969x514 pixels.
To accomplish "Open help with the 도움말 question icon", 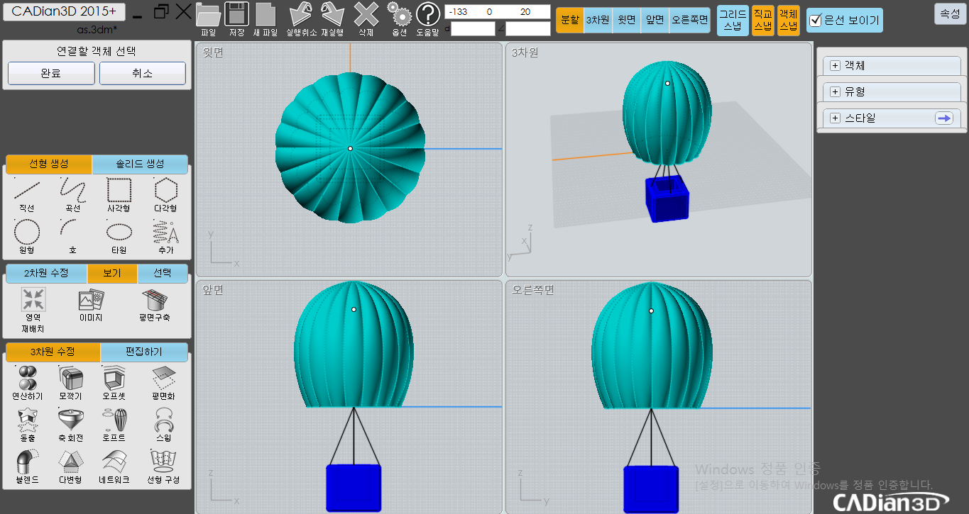I will (x=427, y=16).
